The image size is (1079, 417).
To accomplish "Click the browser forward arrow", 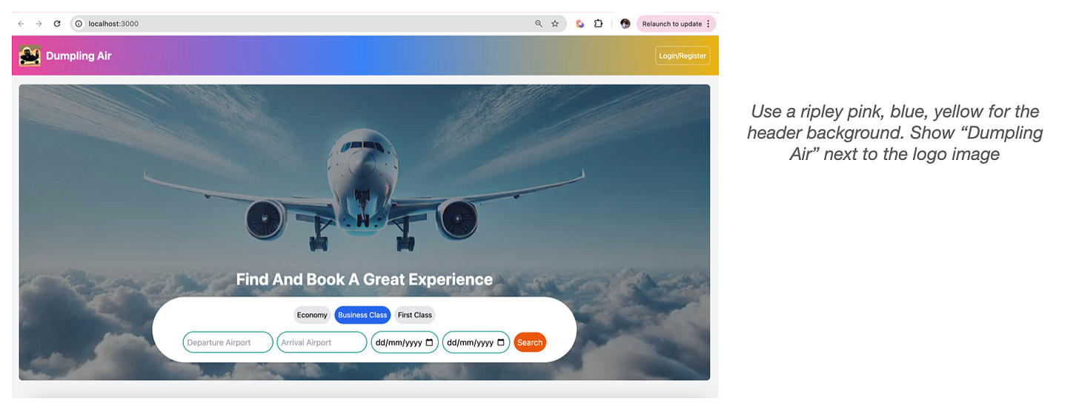I will coord(39,24).
